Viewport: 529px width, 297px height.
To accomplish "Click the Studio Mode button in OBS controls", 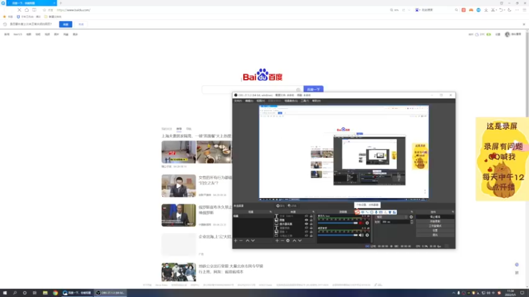I will click(435, 226).
